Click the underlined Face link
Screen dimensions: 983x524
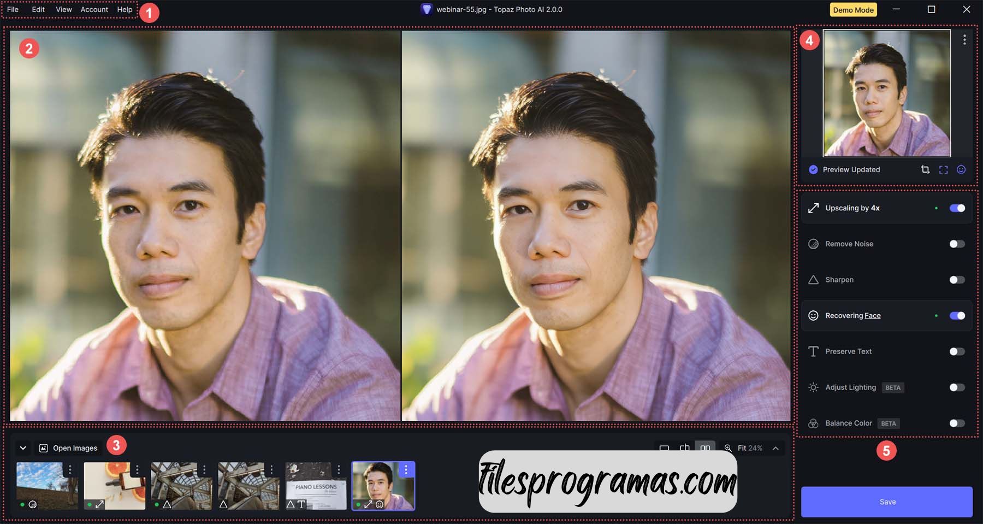tap(872, 315)
